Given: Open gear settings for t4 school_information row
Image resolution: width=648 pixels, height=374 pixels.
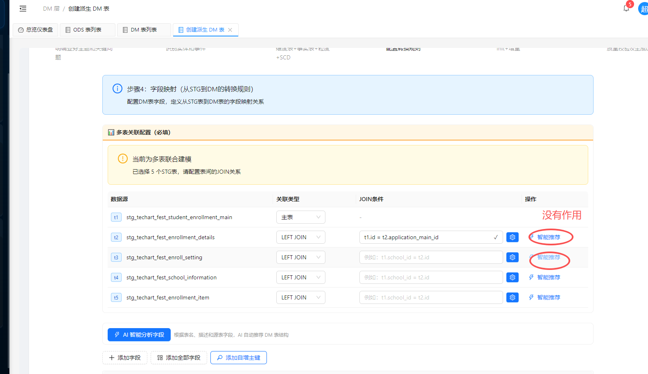Looking at the screenshot, I should point(512,277).
